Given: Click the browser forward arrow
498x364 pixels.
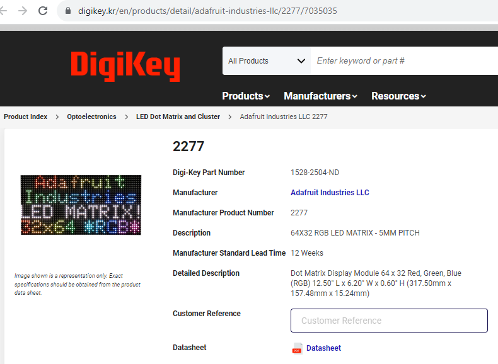Looking at the screenshot, I should pyautogui.click(x=23, y=11).
